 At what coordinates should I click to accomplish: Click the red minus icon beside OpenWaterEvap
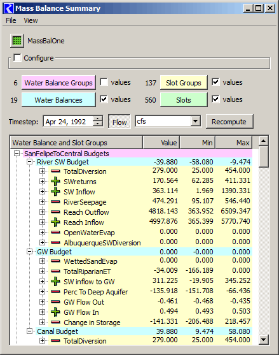pos(55,232)
